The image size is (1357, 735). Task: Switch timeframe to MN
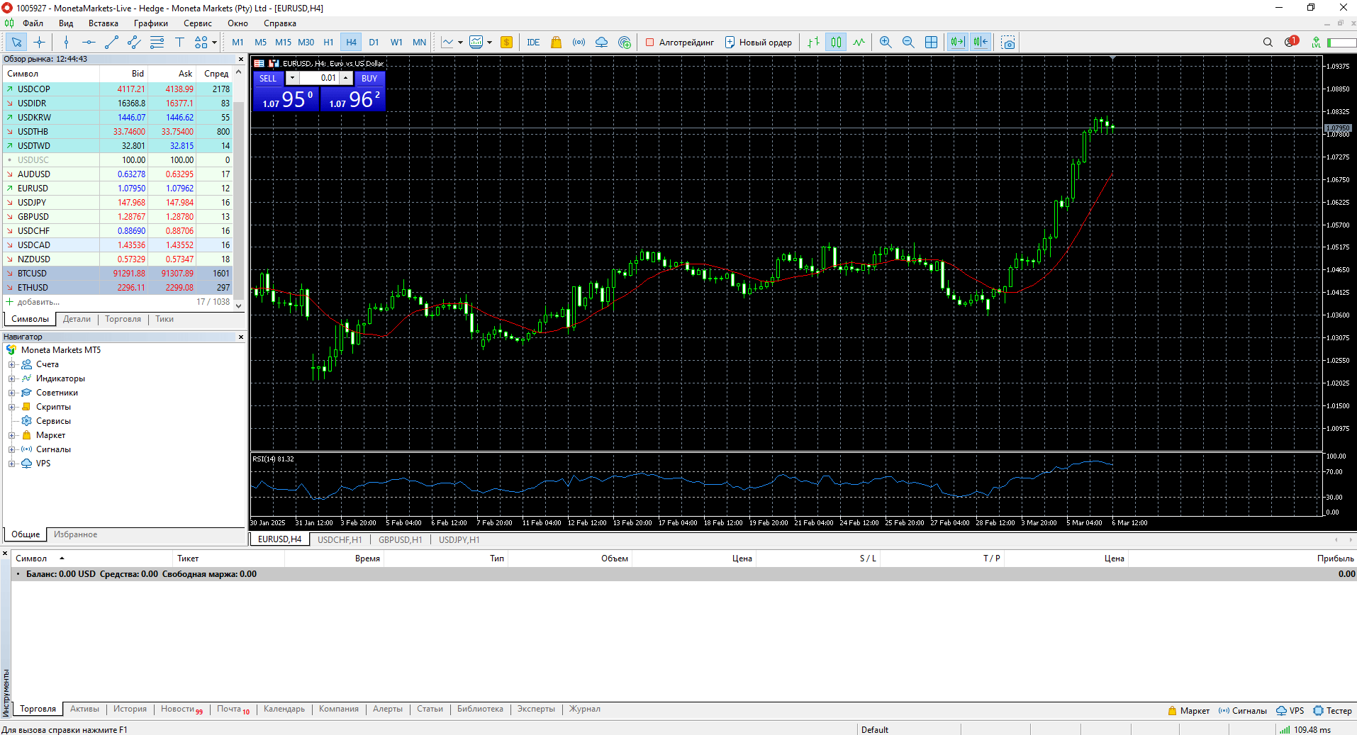(419, 43)
